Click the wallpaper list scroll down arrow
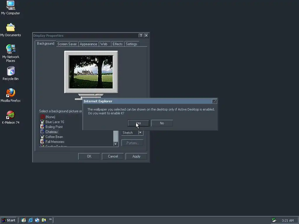Image resolution: width=299 pixels, height=224 pixels. point(116,144)
